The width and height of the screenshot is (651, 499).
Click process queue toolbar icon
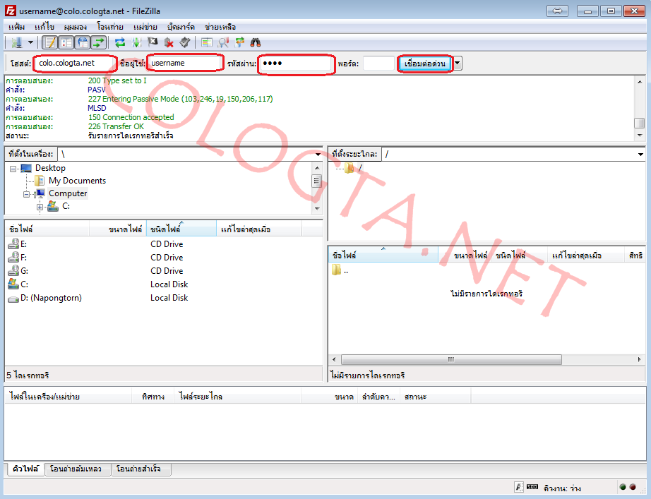pyautogui.click(x=136, y=42)
